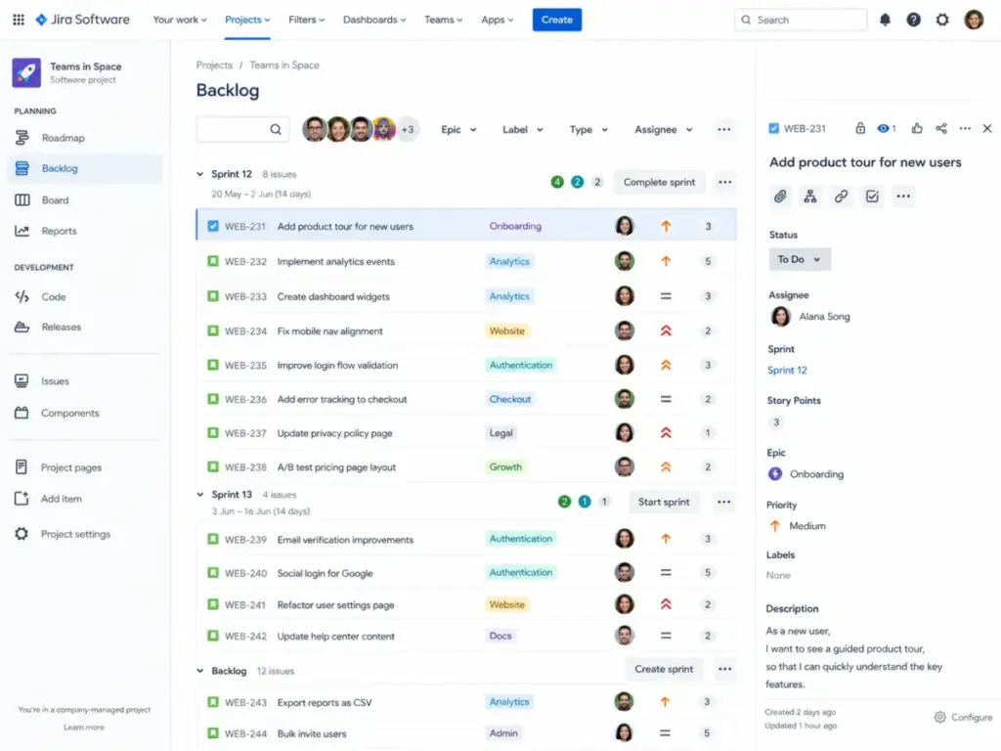Click the Teams in Space breadcrumb
1001x751 pixels.
point(284,66)
